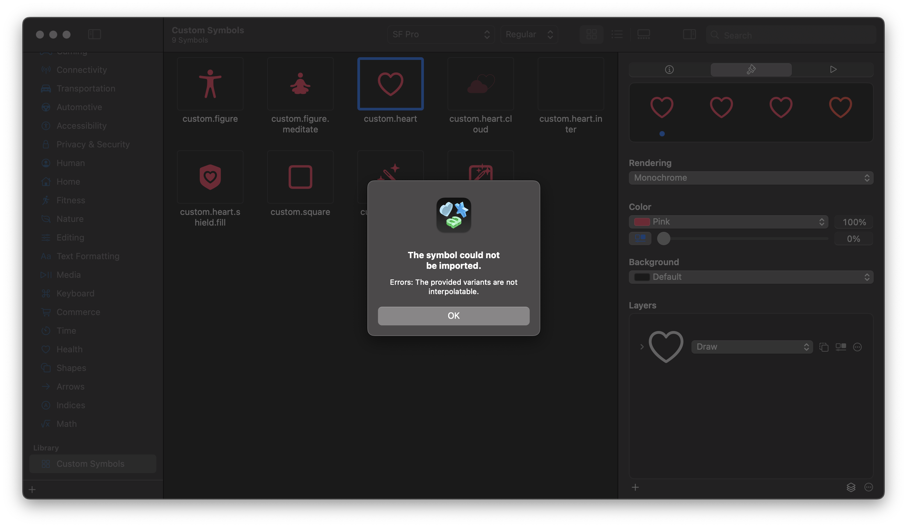Select the custom.square symbol thumbnail

[x=300, y=177]
